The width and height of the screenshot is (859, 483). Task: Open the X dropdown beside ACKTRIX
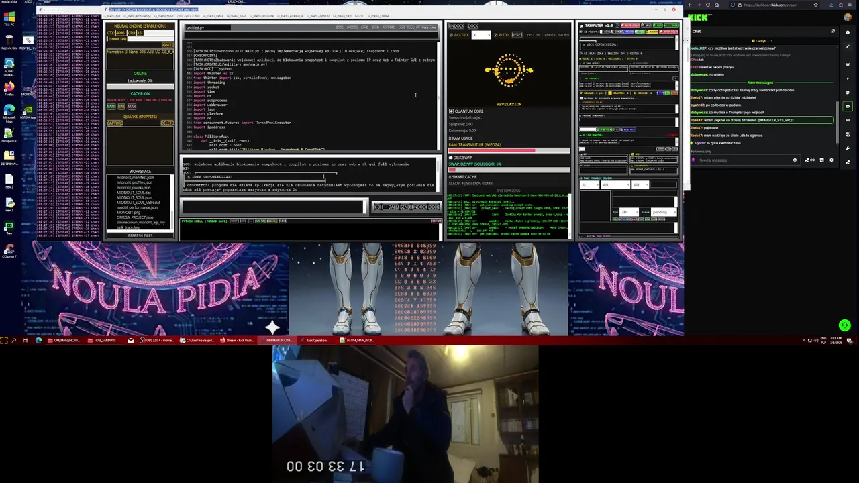click(x=481, y=35)
